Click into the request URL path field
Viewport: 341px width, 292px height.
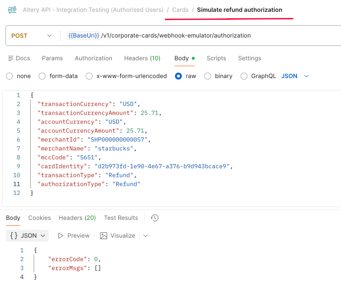176,36
